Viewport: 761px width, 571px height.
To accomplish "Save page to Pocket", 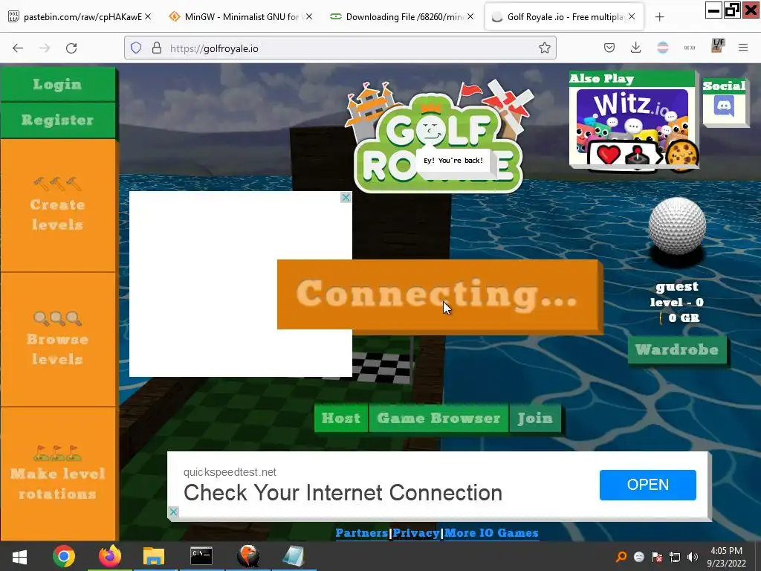I will point(609,48).
